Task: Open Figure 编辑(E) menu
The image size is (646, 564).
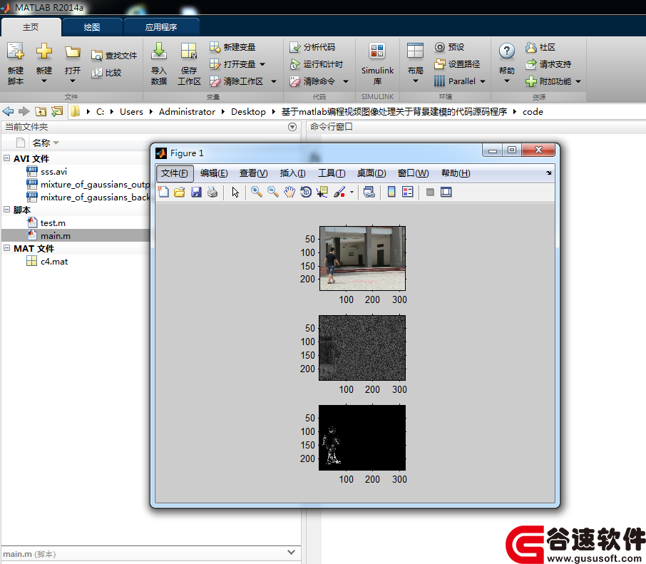Action: pos(214,173)
